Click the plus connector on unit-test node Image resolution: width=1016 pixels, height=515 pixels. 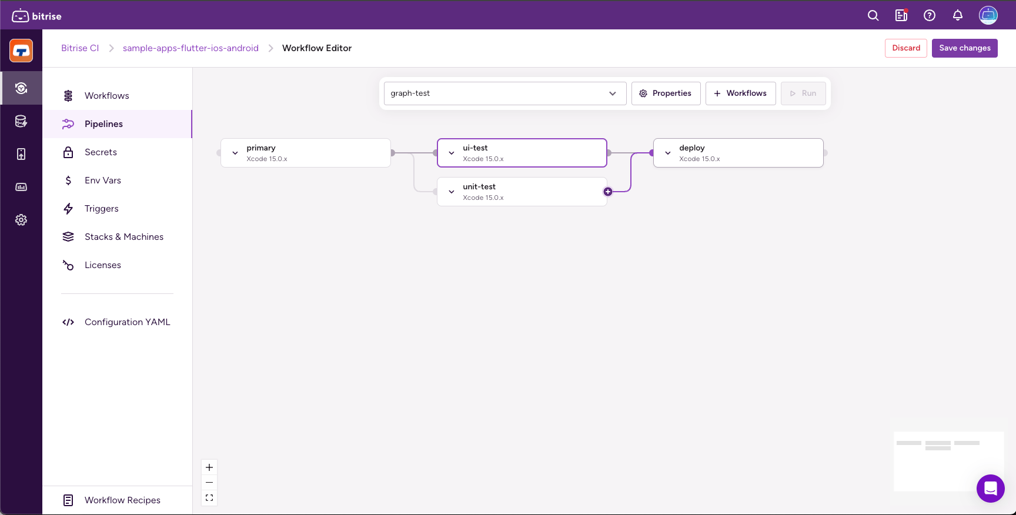pos(608,192)
